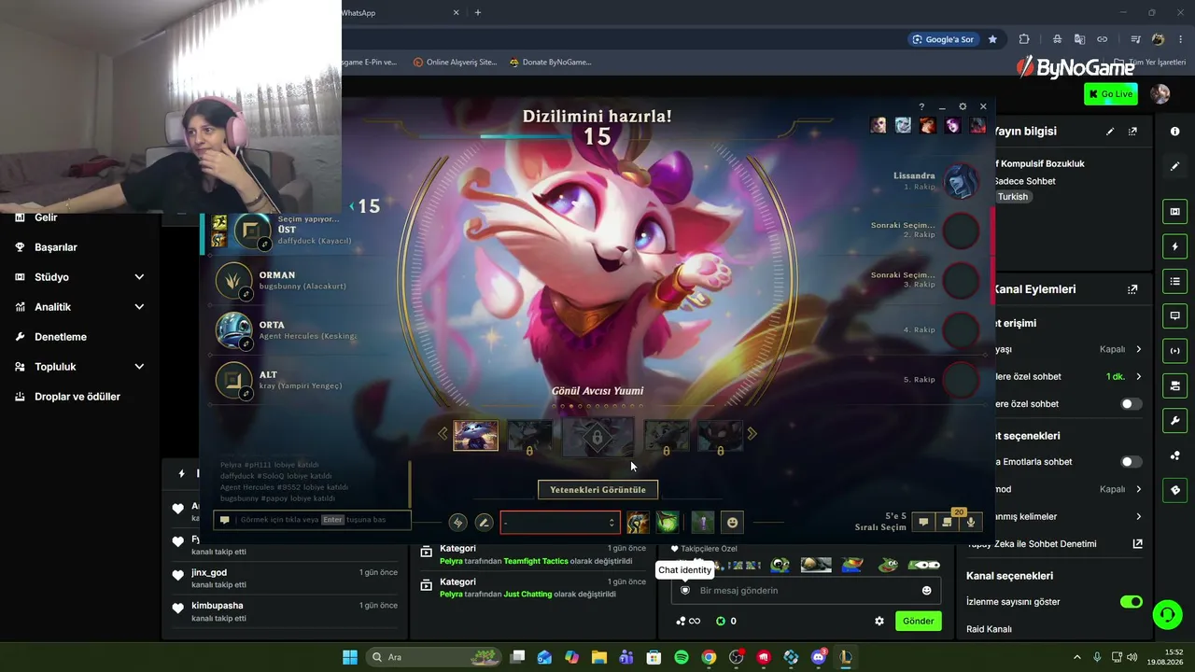The image size is (1195, 672).
Task: Click the Turkish language tag
Action: 1013,197
